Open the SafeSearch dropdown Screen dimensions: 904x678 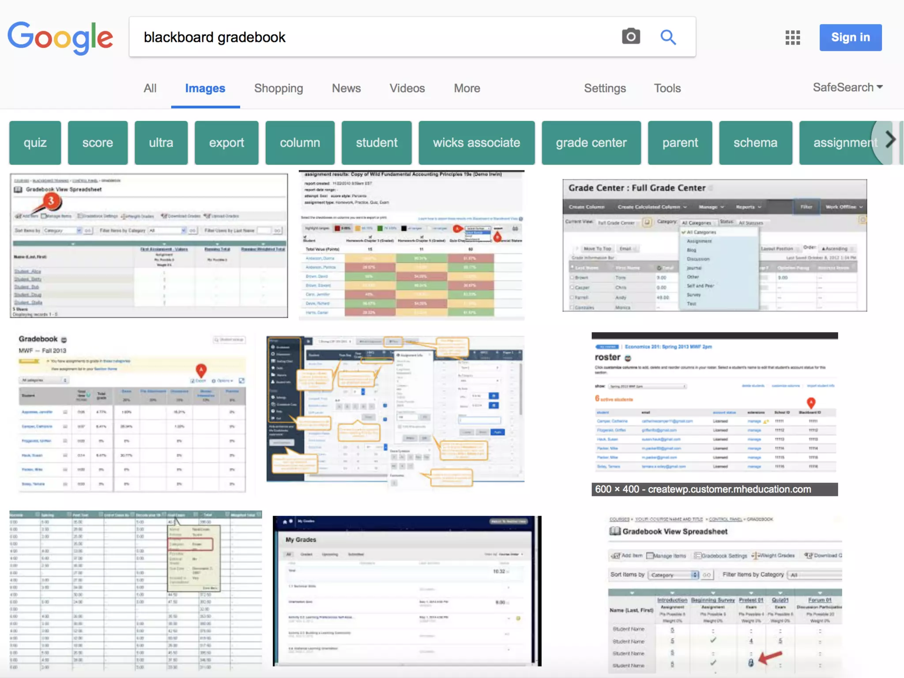pos(847,87)
